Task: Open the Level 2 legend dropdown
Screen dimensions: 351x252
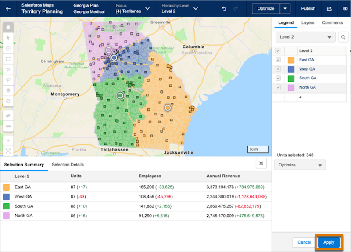Action: click(x=305, y=37)
